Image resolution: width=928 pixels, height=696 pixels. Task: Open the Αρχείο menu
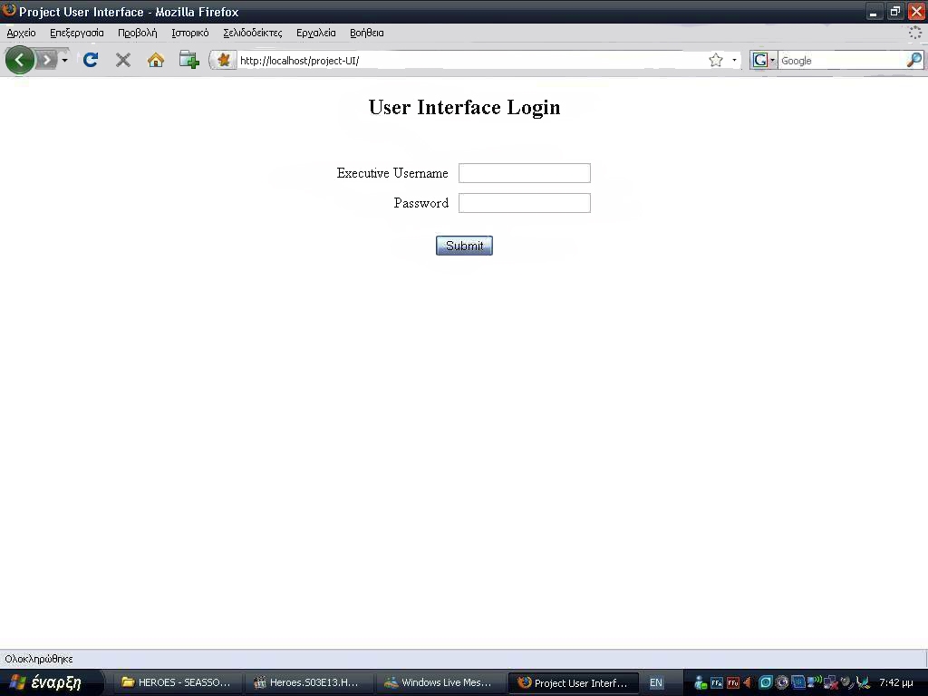(x=21, y=33)
